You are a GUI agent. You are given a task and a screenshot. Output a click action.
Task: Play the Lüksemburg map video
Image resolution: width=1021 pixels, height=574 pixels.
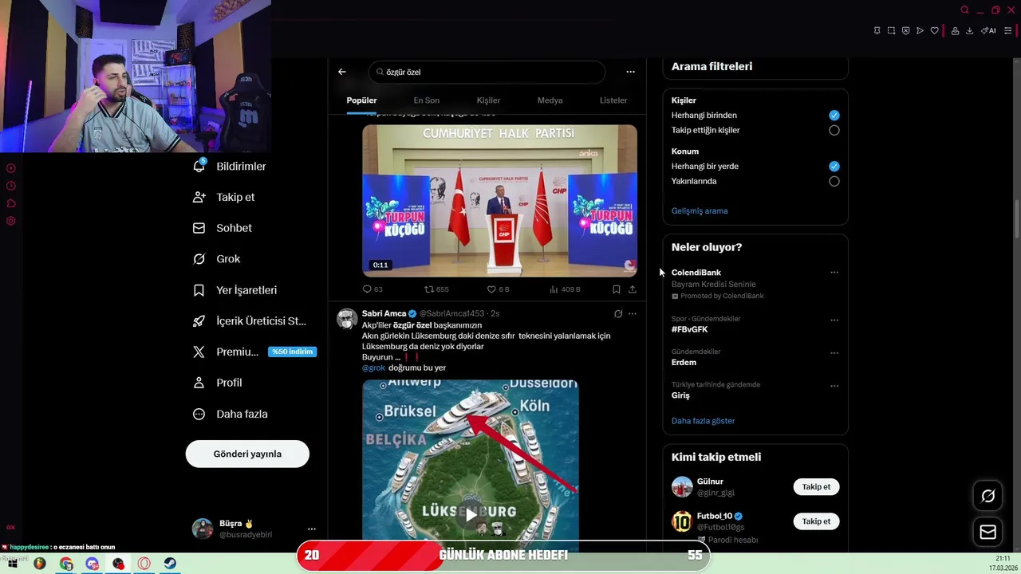tap(471, 515)
